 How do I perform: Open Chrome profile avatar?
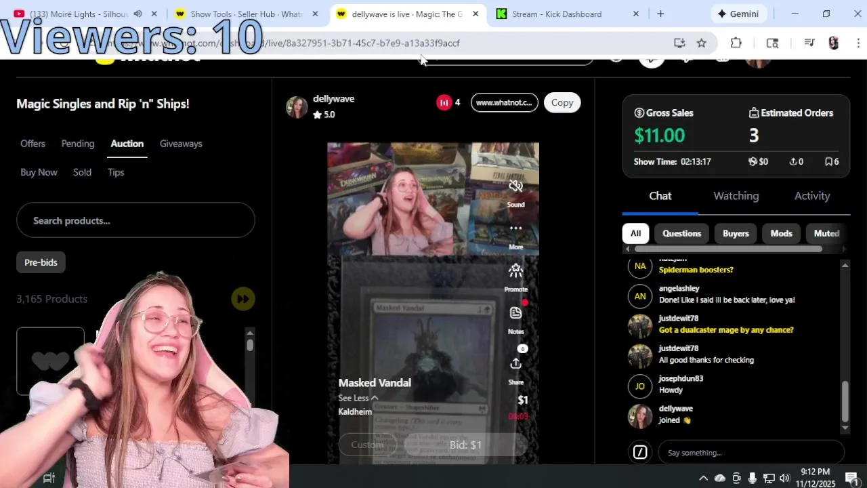834,43
